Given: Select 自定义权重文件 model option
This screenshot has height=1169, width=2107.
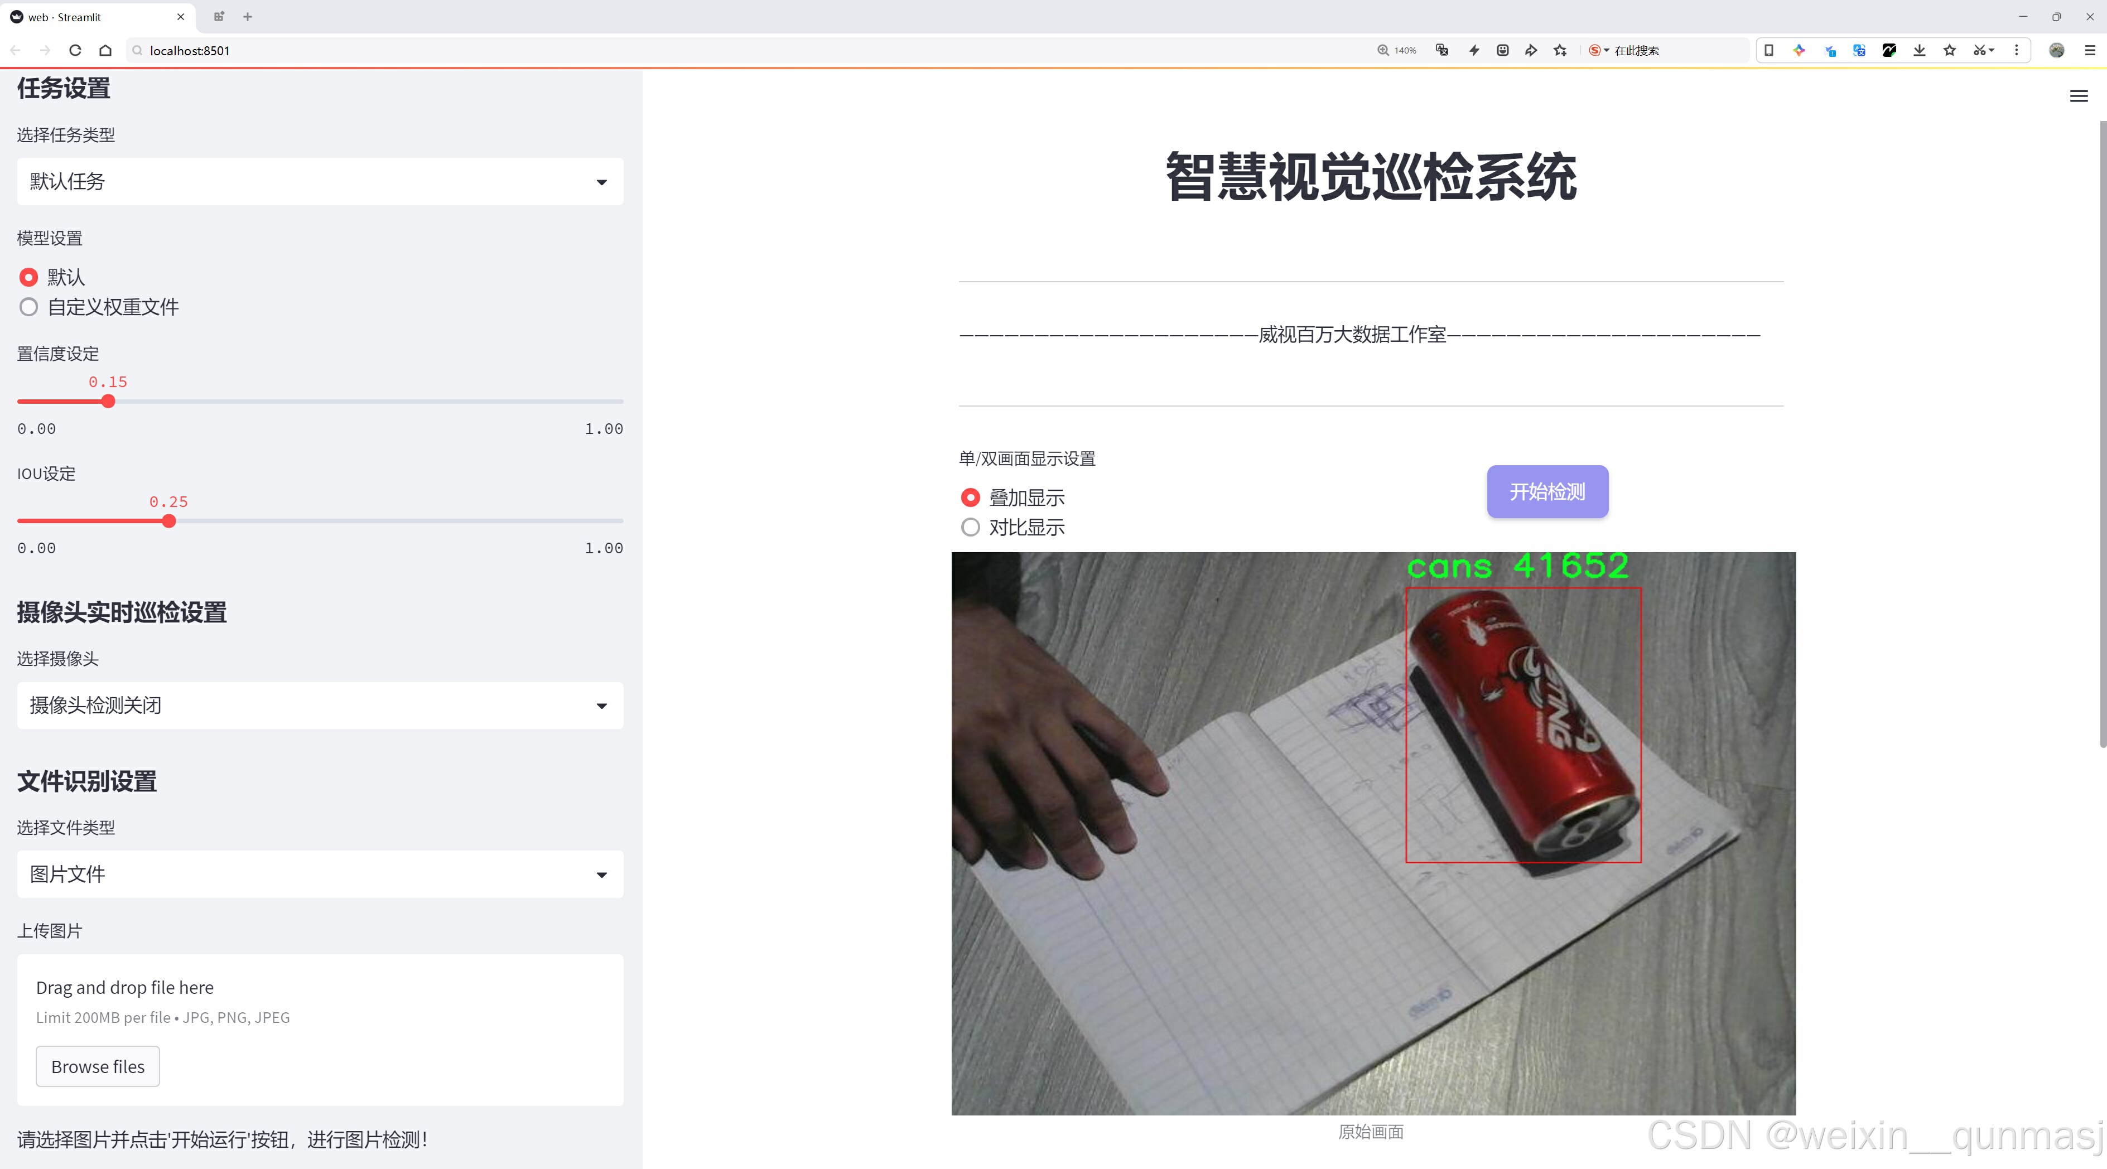Looking at the screenshot, I should tap(28, 307).
